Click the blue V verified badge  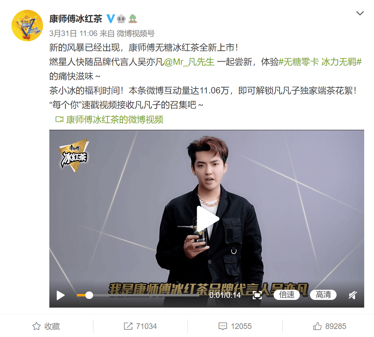pos(111,19)
